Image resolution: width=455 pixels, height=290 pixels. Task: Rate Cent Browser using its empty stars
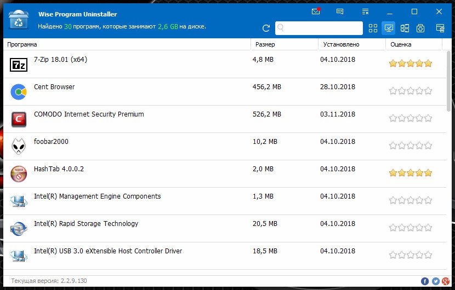click(x=410, y=91)
